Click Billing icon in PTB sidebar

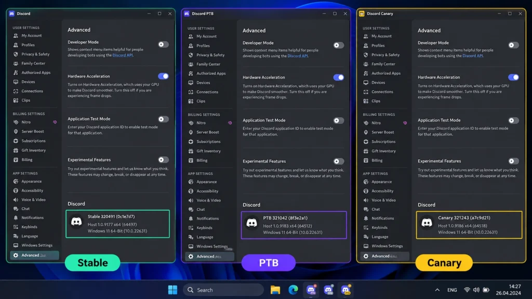tap(191, 160)
